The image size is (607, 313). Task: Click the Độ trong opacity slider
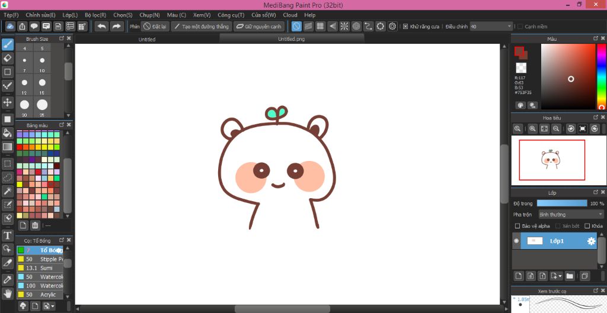click(561, 203)
